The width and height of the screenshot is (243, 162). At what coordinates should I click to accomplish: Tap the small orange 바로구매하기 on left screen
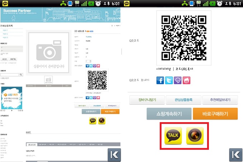tap(110, 111)
